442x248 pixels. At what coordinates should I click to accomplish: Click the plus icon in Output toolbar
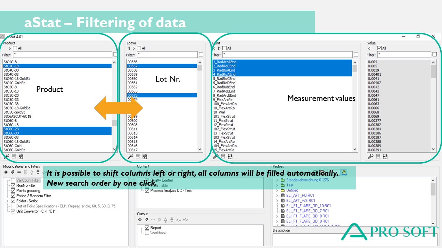[x=140, y=220]
